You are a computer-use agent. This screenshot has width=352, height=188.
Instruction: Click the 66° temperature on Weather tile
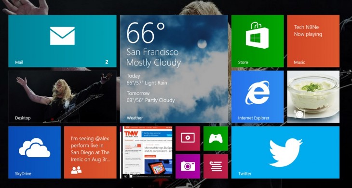pos(146,32)
